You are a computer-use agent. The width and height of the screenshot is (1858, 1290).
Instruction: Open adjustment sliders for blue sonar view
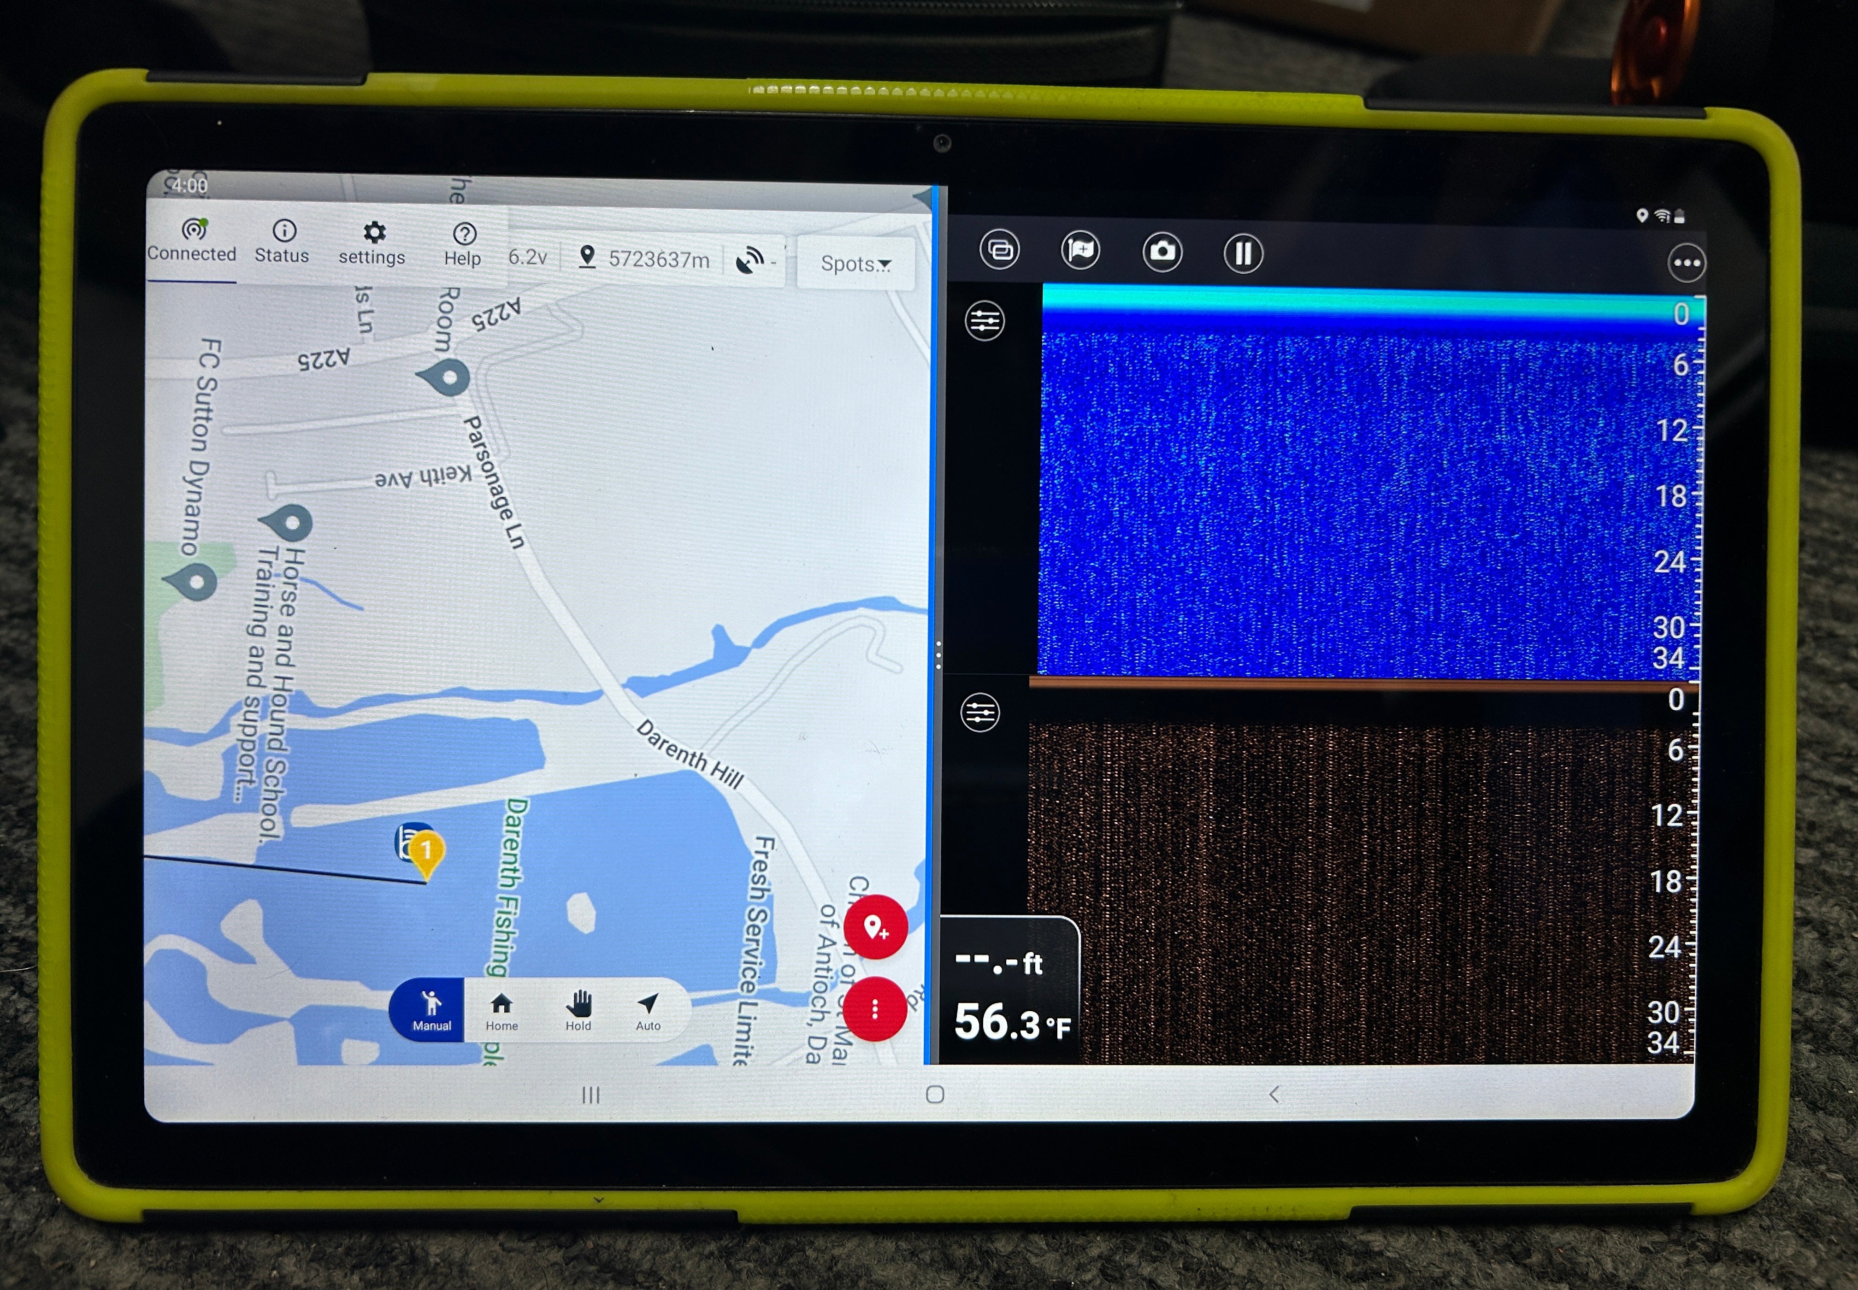tap(985, 321)
